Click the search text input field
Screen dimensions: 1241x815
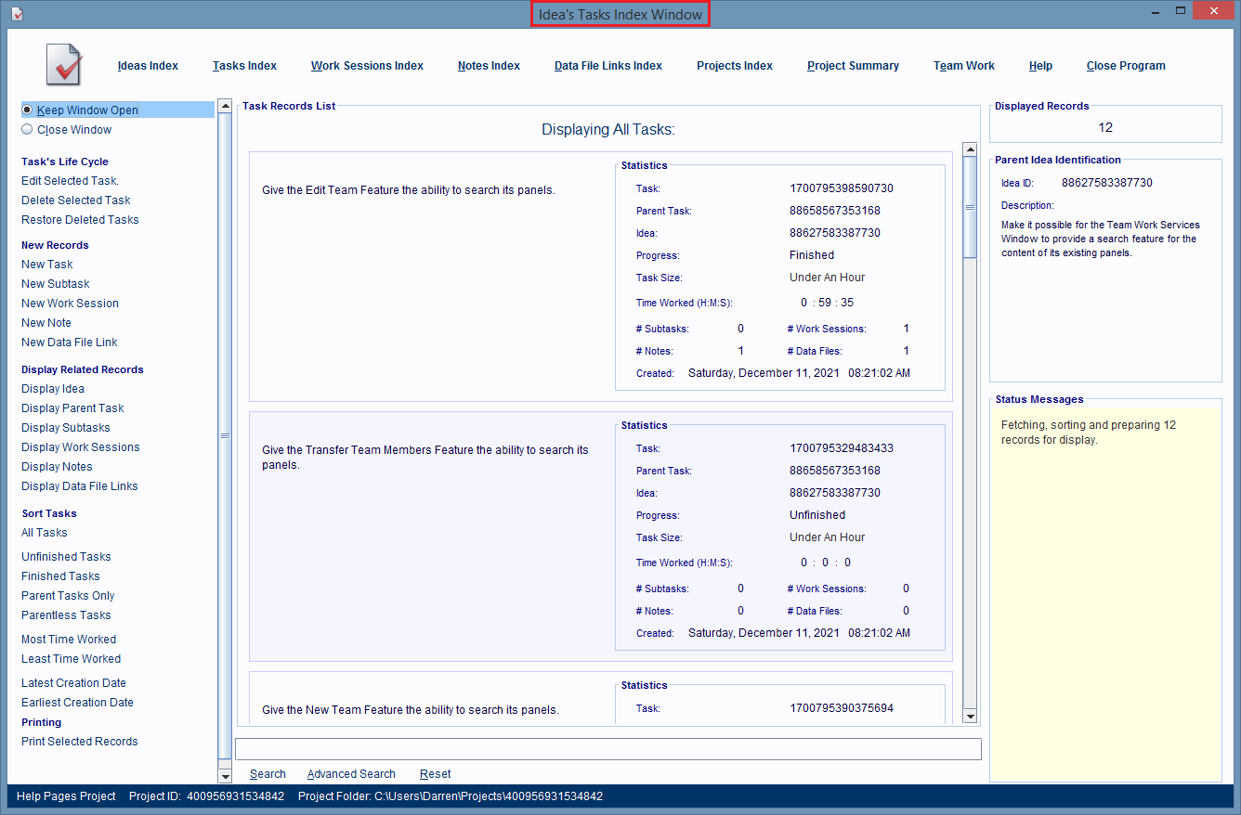pos(608,749)
